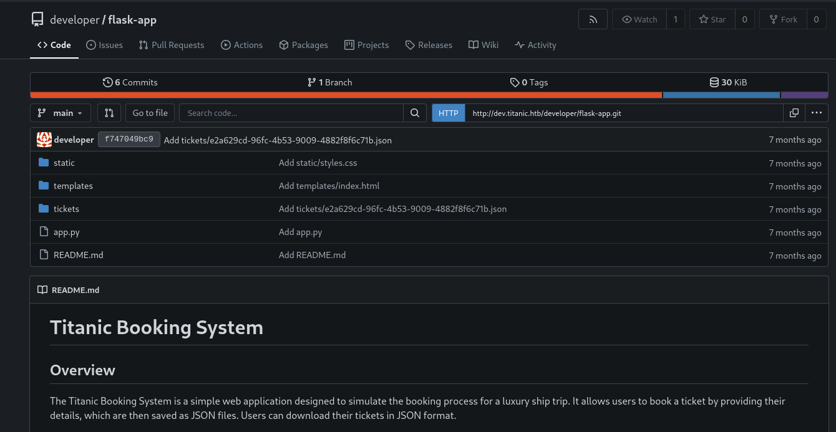This screenshot has width=836, height=432.
Task: Open the Wiki tab
Action: pyautogui.click(x=484, y=45)
